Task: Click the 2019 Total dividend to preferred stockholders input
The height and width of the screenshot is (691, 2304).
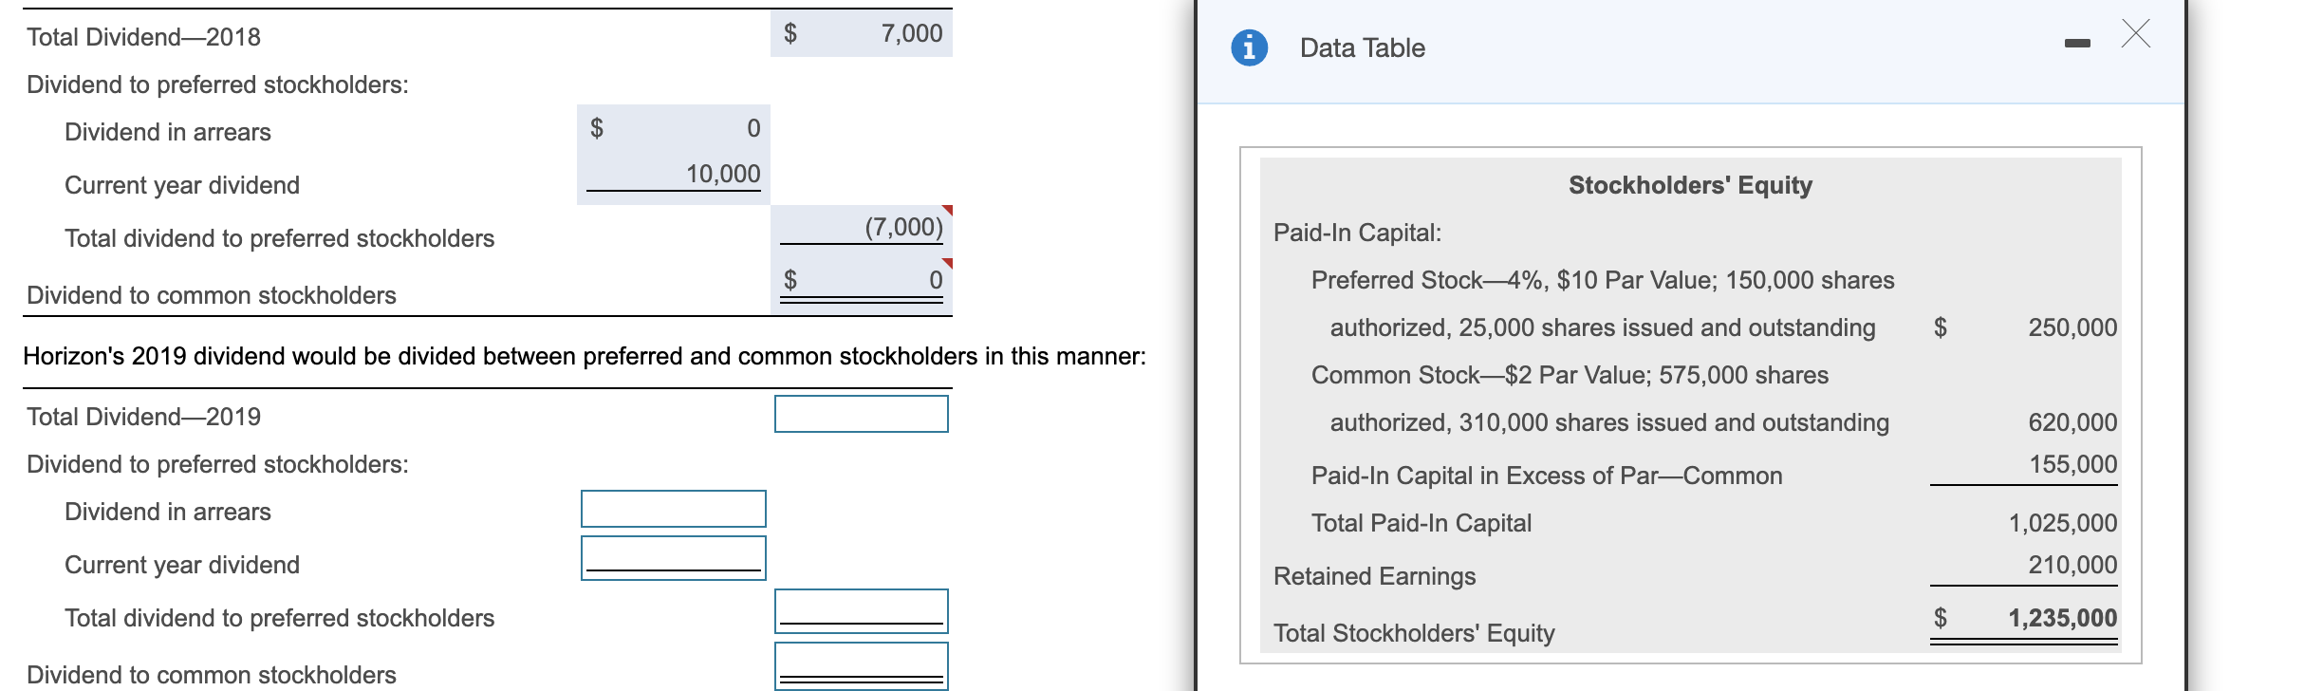Action: click(861, 611)
